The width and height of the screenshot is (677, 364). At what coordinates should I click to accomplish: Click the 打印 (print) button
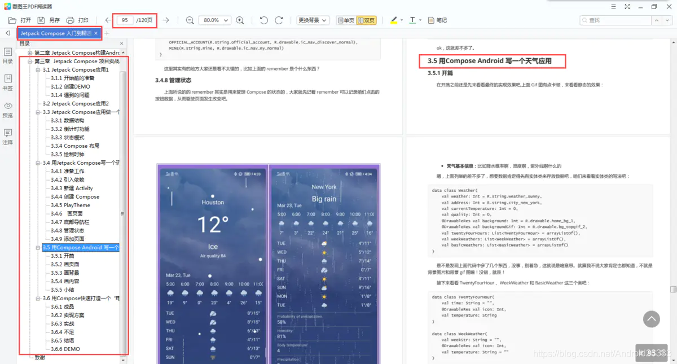click(x=77, y=20)
